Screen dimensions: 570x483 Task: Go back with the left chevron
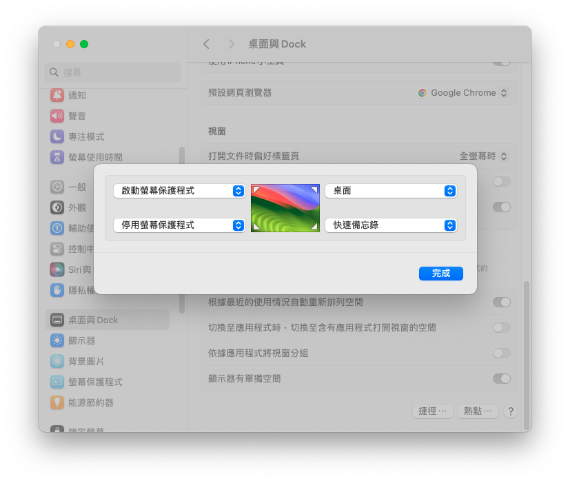[206, 44]
